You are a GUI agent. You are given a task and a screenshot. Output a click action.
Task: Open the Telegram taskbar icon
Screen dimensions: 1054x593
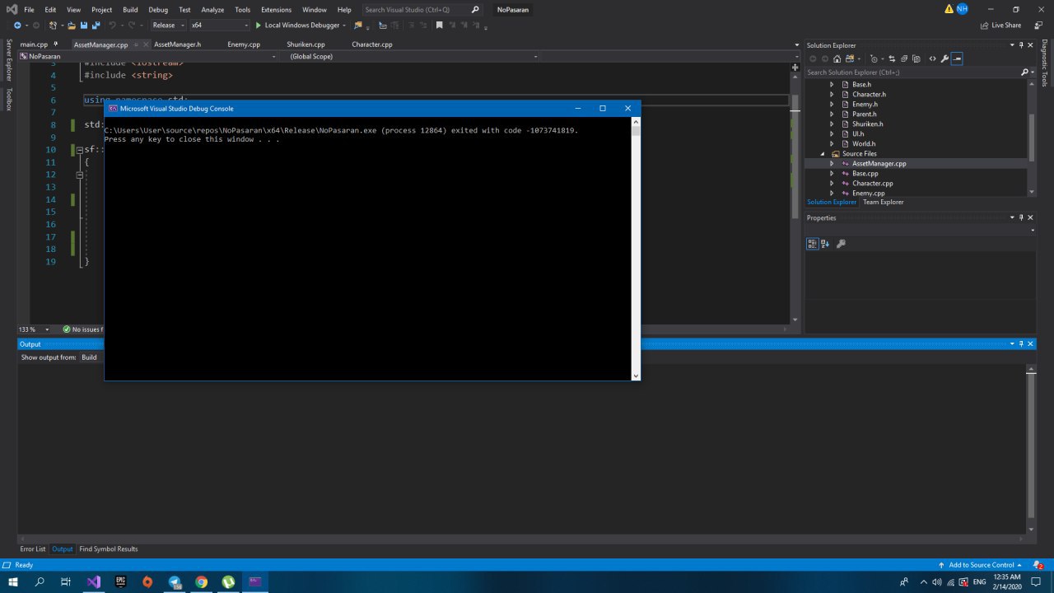(x=175, y=581)
